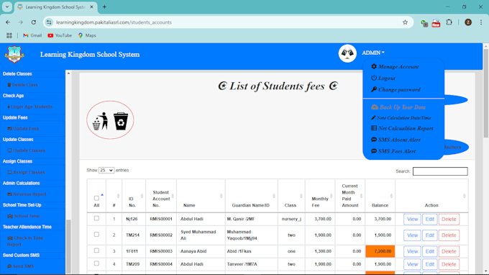Click the power icon beside Logout
The image size is (489, 275).
374,78
